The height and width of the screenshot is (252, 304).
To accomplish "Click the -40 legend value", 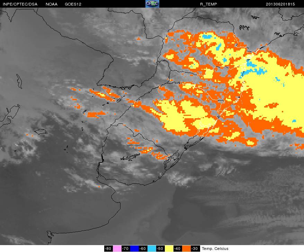I will [177, 249].
